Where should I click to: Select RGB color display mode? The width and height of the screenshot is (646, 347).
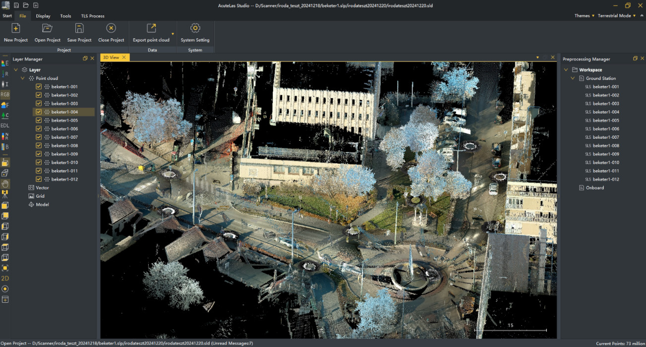(x=5, y=94)
